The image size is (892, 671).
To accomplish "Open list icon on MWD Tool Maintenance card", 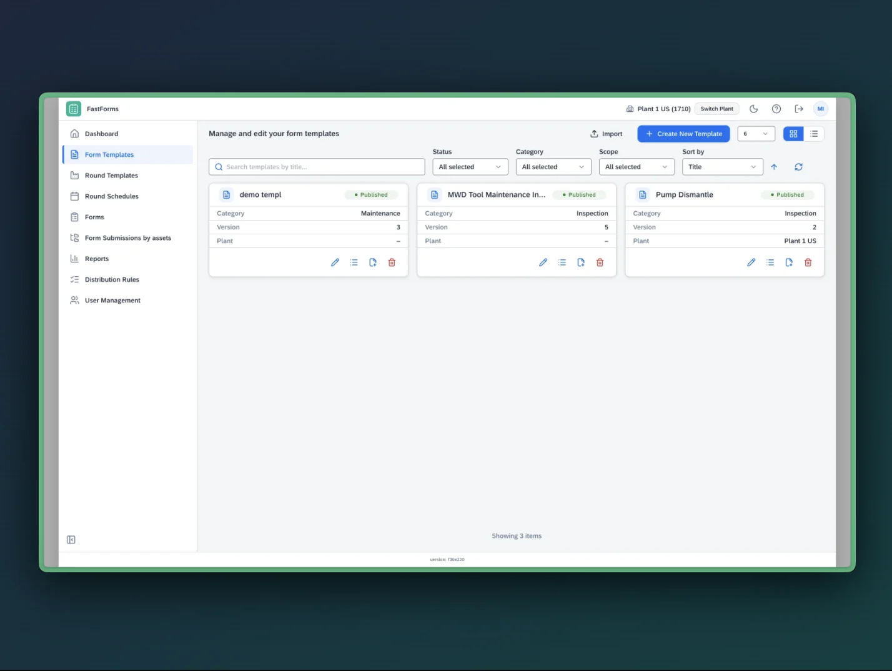I will coord(562,262).
